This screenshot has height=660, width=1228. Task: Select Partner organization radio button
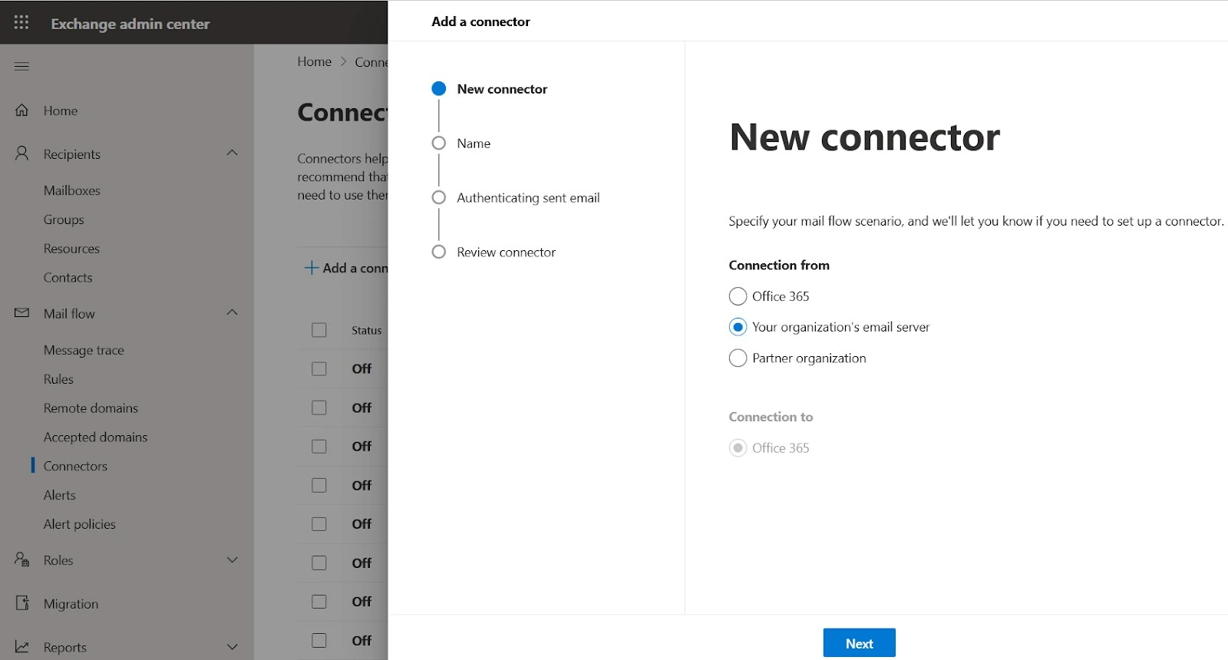point(738,358)
